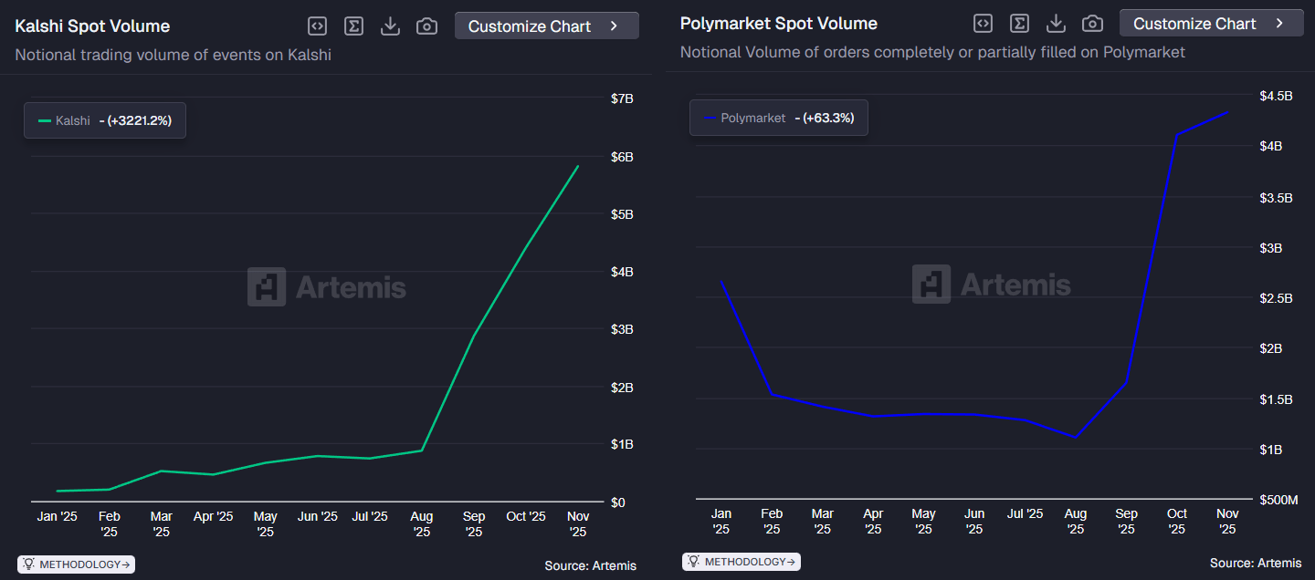Click the embed code icon on Polymarket chart

coord(983,24)
